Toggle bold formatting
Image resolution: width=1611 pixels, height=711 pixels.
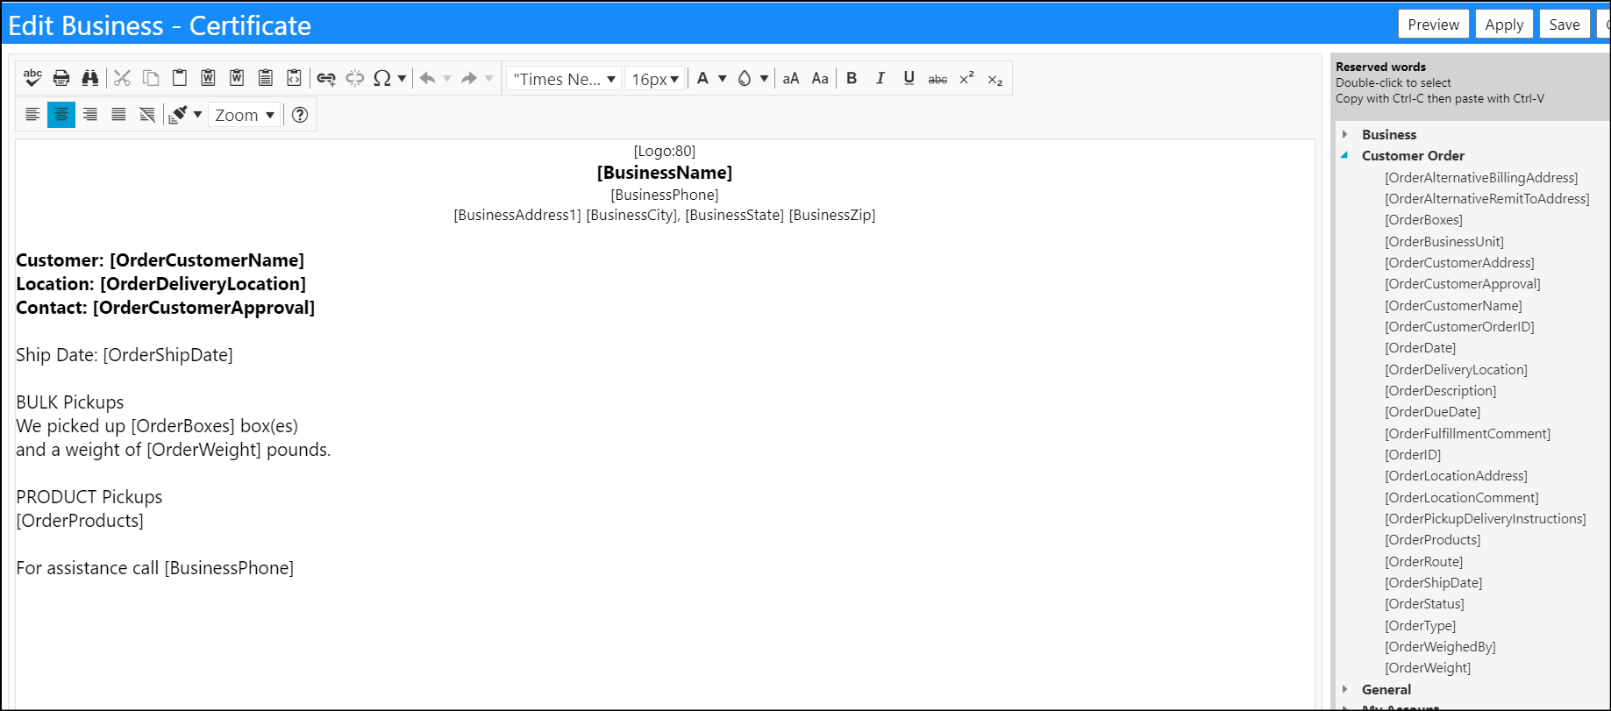click(x=852, y=78)
